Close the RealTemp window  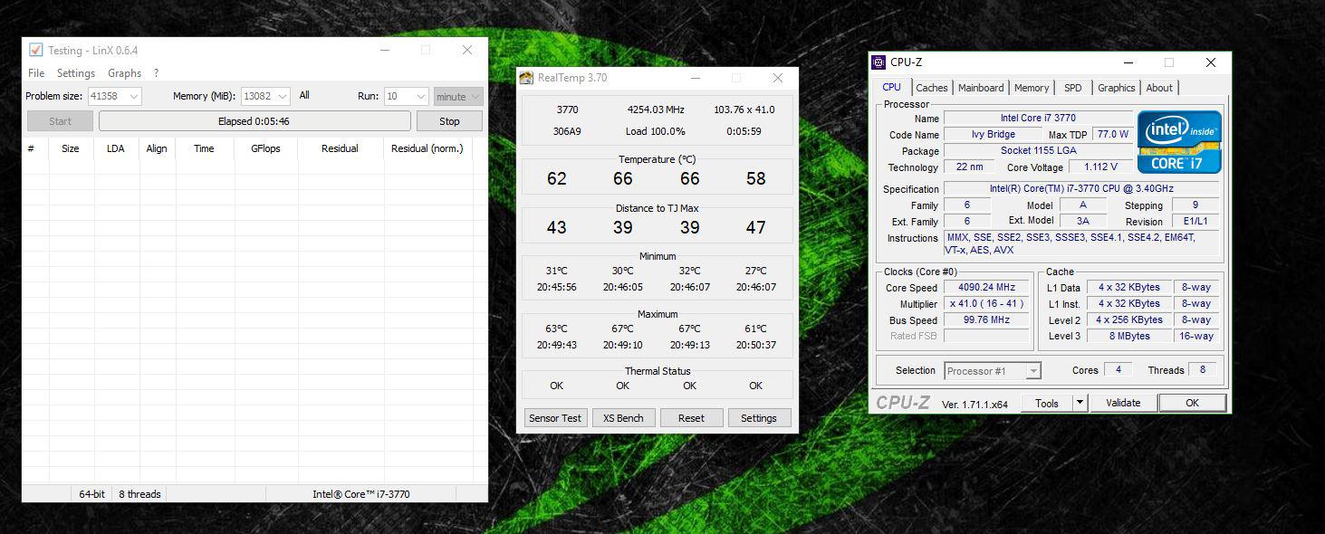(x=777, y=78)
